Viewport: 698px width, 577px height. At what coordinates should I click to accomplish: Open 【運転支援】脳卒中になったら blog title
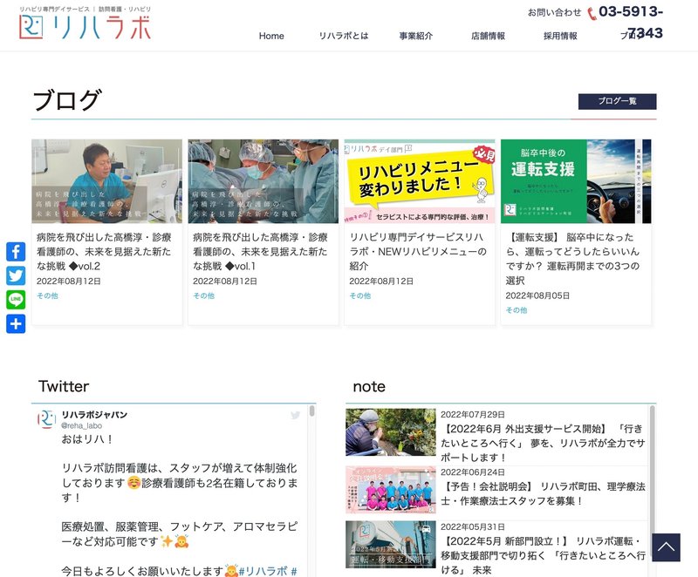tap(572, 259)
